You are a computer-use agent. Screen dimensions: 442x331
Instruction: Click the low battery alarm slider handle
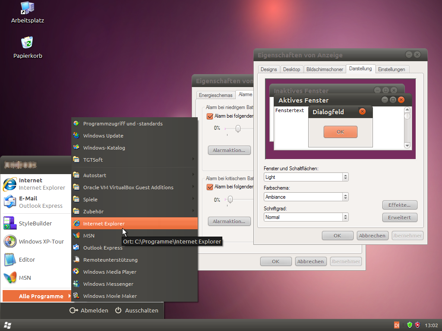point(238,128)
